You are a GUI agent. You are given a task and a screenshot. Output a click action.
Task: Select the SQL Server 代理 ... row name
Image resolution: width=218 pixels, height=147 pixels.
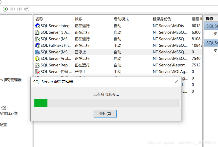(x=56, y=72)
